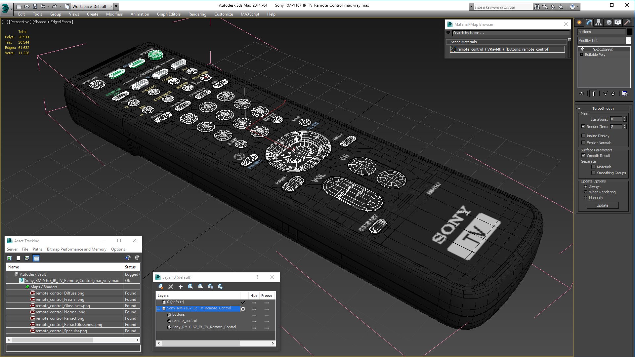635x357 pixels.
Task: Open the Modifier List dropdown
Action: pos(628,41)
